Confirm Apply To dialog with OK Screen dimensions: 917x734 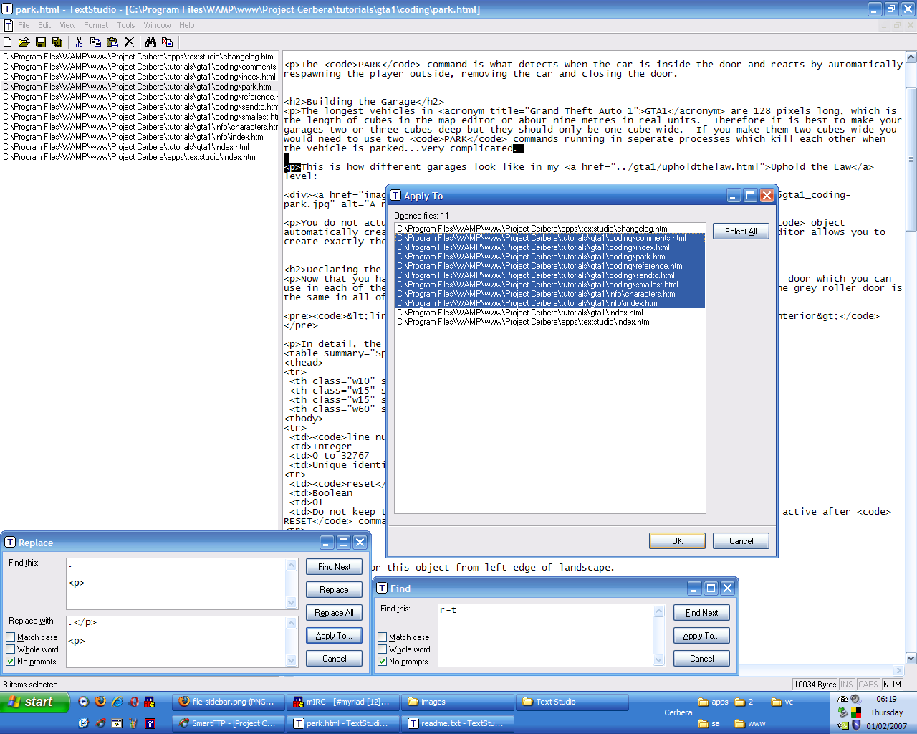[x=677, y=541]
